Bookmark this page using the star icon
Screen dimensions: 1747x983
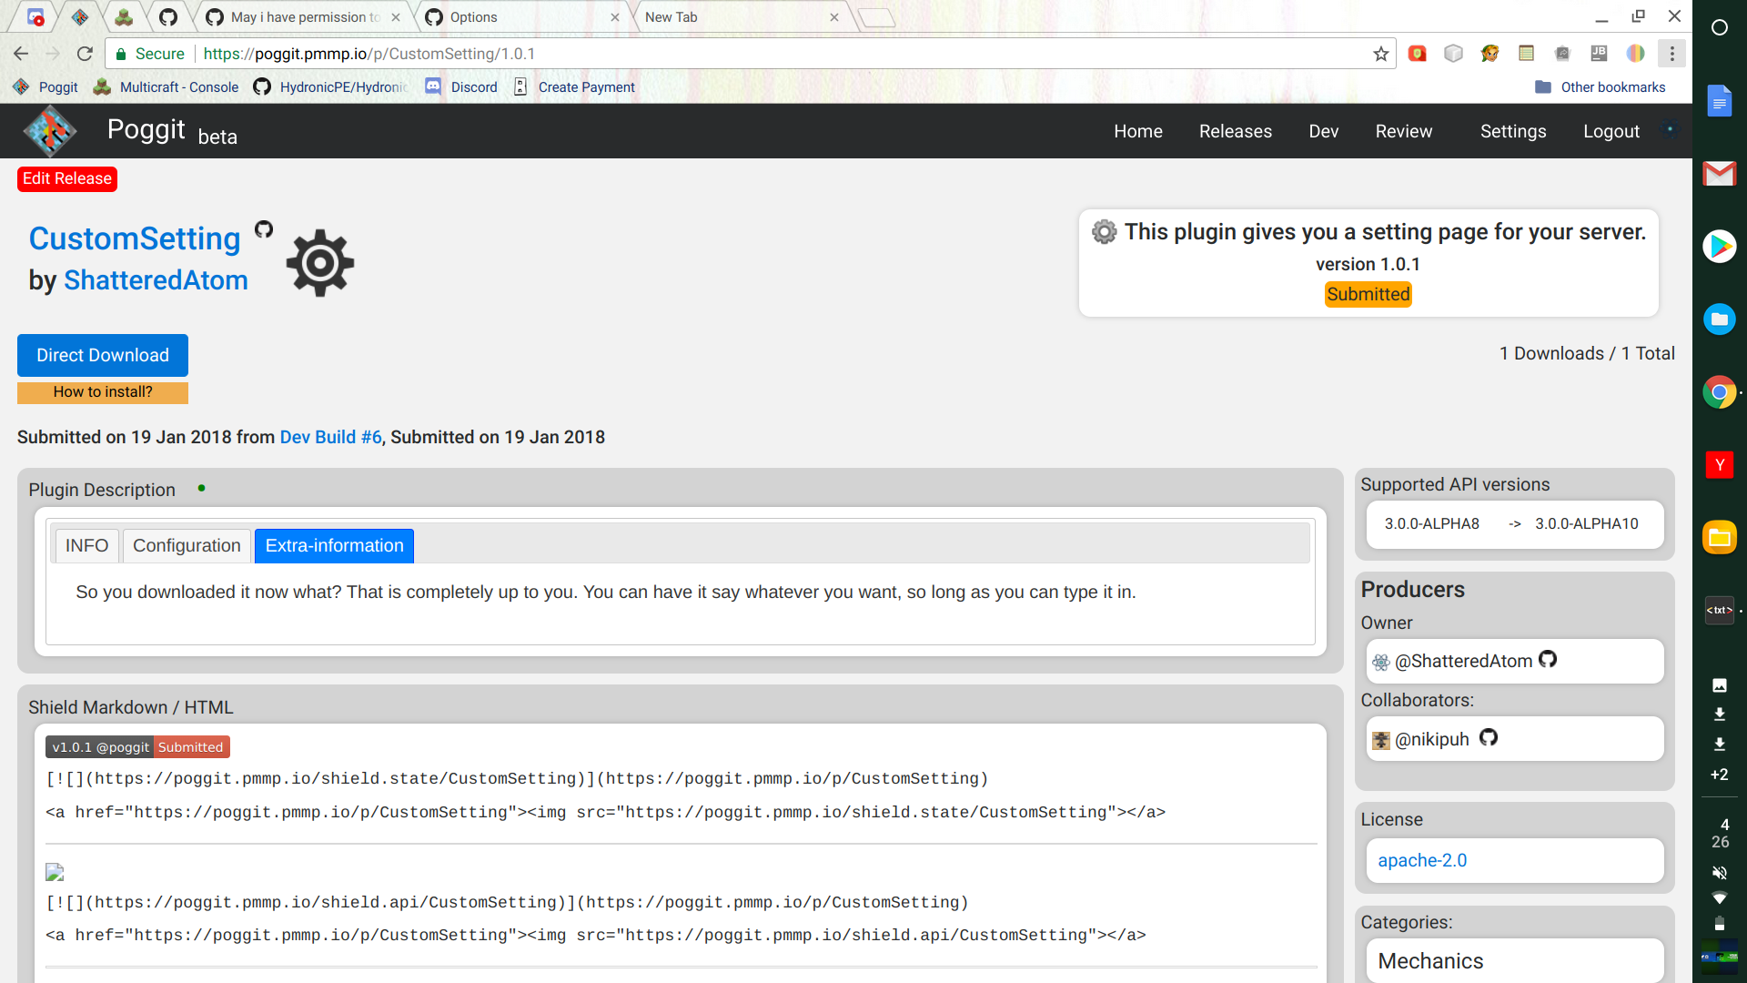pos(1379,54)
